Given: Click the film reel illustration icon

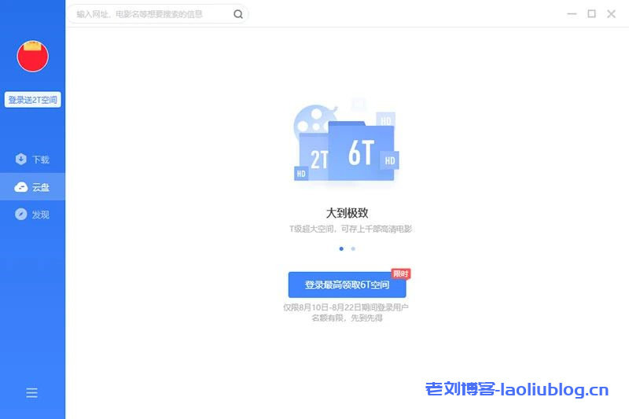Looking at the screenshot, I should [x=312, y=121].
